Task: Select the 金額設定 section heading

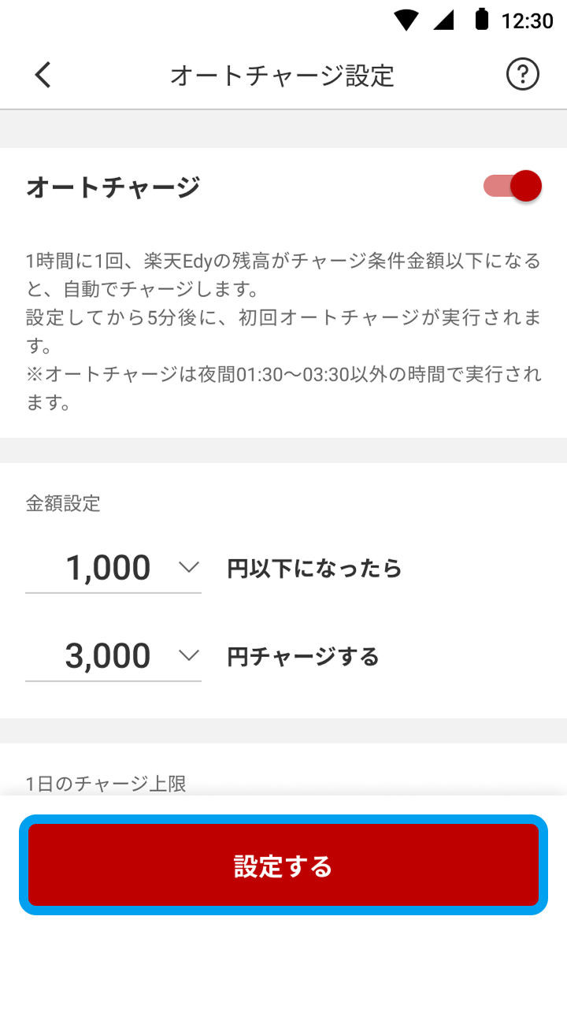Action: [63, 504]
